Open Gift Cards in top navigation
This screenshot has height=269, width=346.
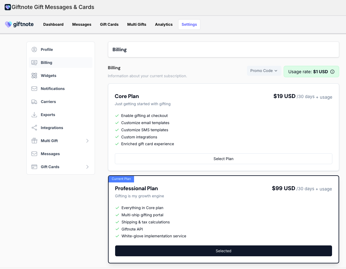click(109, 25)
